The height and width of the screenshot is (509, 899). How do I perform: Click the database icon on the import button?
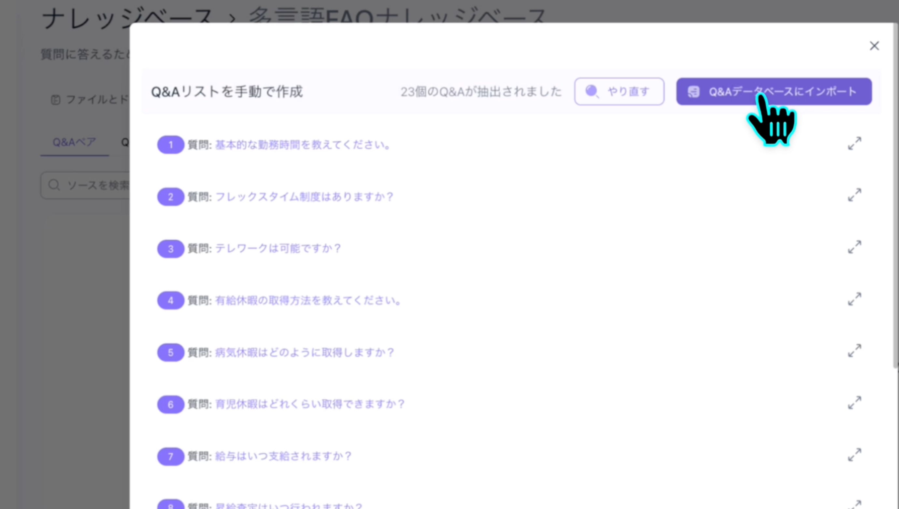coord(694,91)
